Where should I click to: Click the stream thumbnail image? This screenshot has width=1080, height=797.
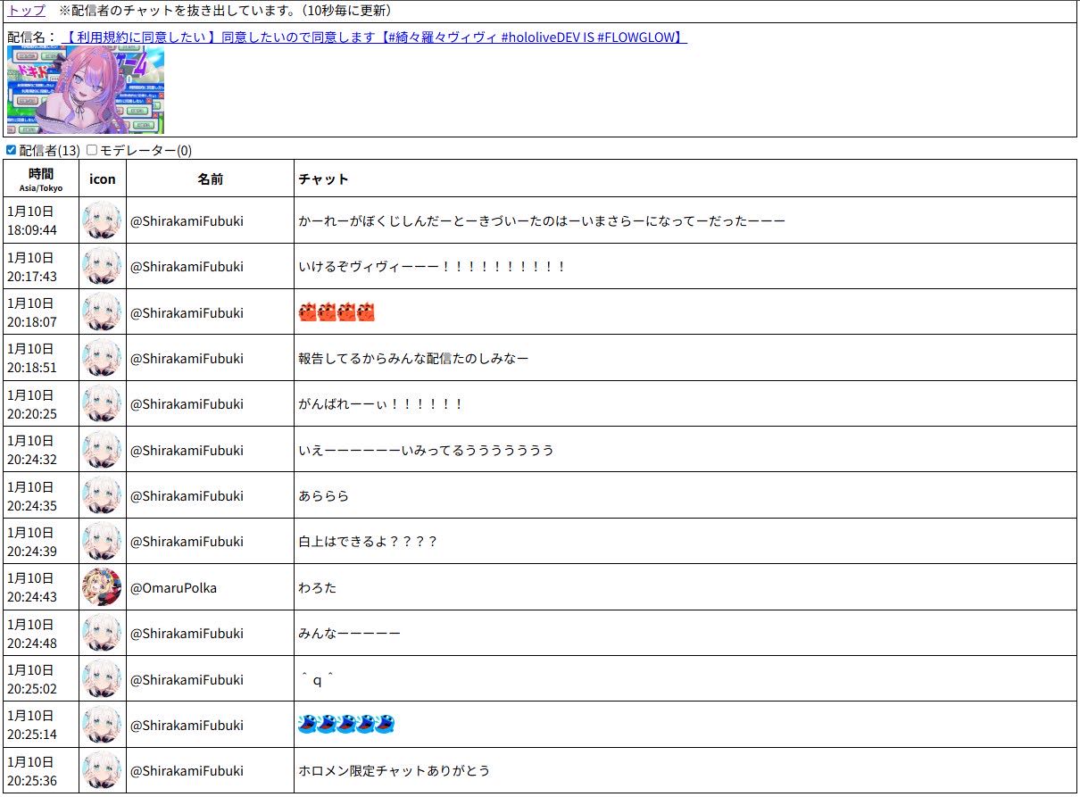86,90
